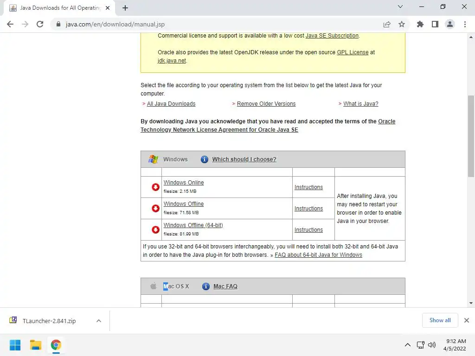Click the text filesize: 2.15 MB
The width and height of the screenshot is (475, 356).
click(x=180, y=191)
